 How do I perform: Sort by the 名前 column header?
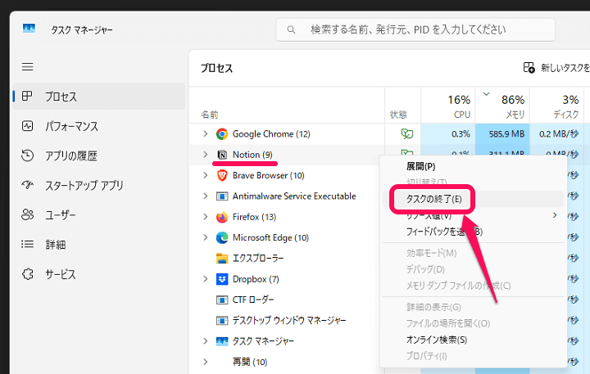[287, 106]
